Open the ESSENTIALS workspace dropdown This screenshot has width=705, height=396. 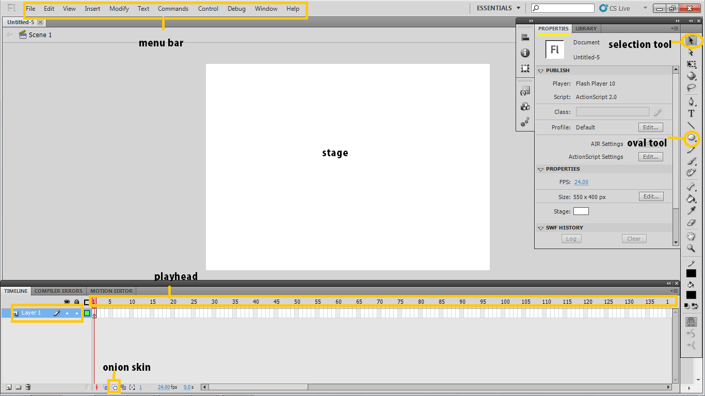(x=499, y=8)
